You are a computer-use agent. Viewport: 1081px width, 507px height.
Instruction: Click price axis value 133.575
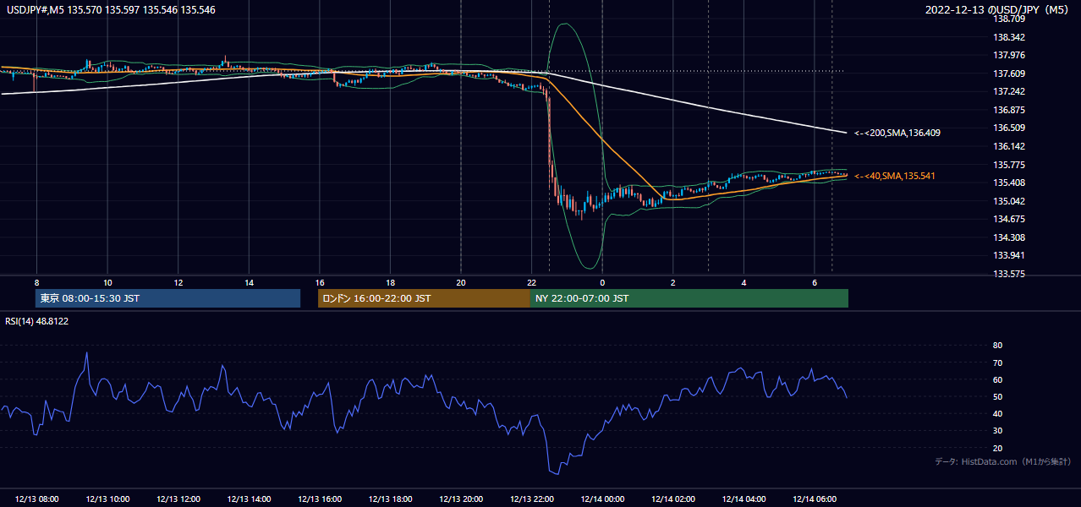tap(1008, 274)
